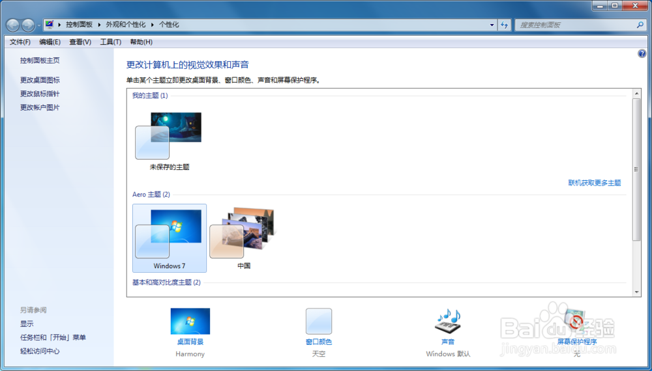Screen dimensions: 652x371
Task: Click Aero 主题 (2) group header
Action: pos(151,195)
